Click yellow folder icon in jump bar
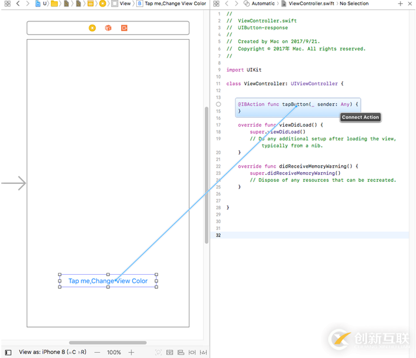 tap(55, 3)
